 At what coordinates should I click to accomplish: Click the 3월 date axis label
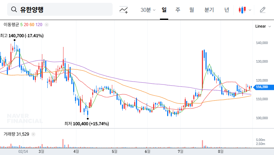[x=41, y=151]
